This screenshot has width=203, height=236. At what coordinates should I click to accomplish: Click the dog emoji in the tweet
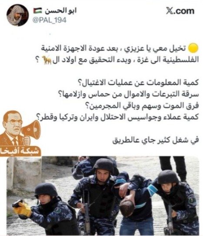point(47,60)
